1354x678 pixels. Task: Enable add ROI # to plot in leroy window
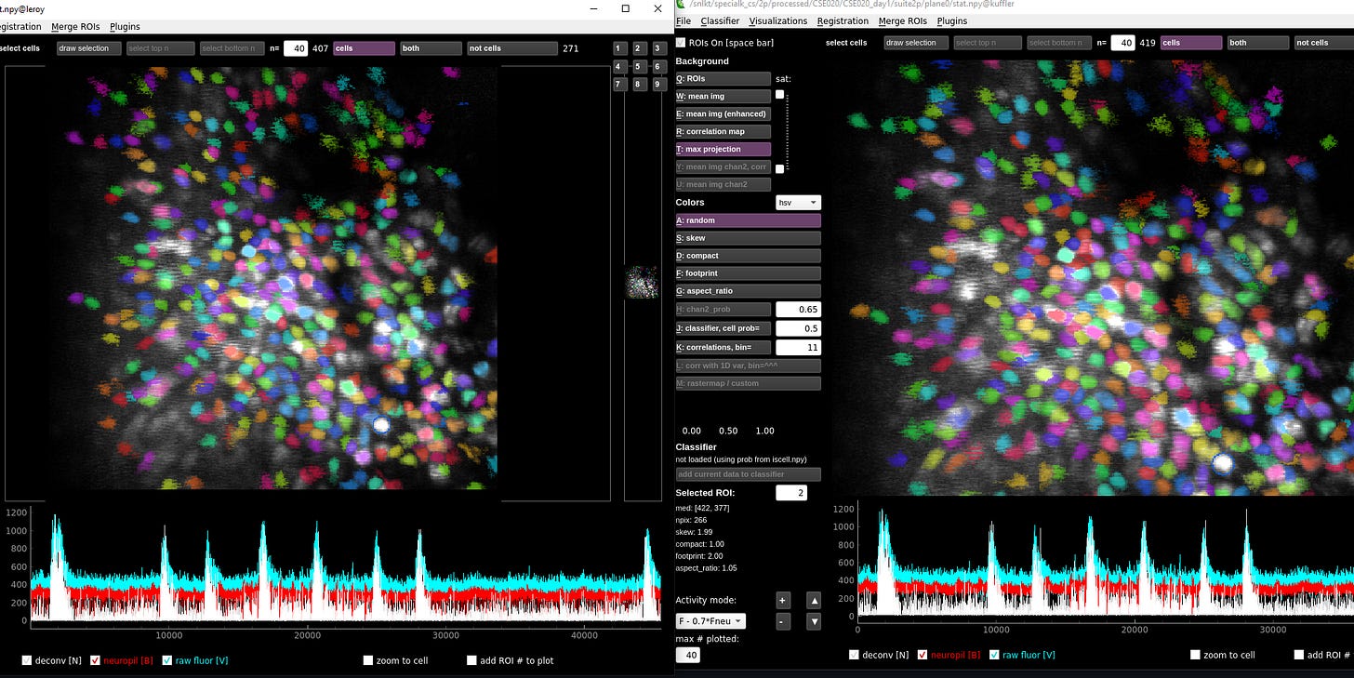click(472, 660)
